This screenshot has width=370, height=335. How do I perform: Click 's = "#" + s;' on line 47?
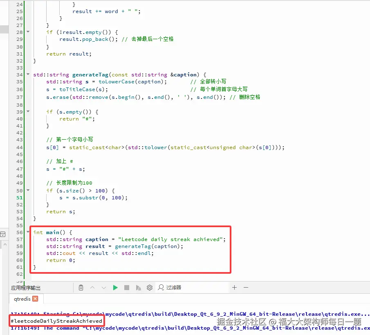65,169
